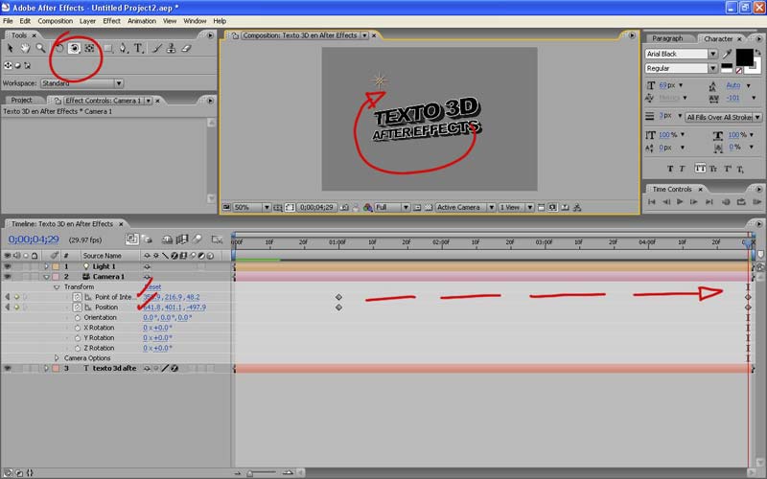
Task: Select the Hand tool
Action: tap(25, 48)
